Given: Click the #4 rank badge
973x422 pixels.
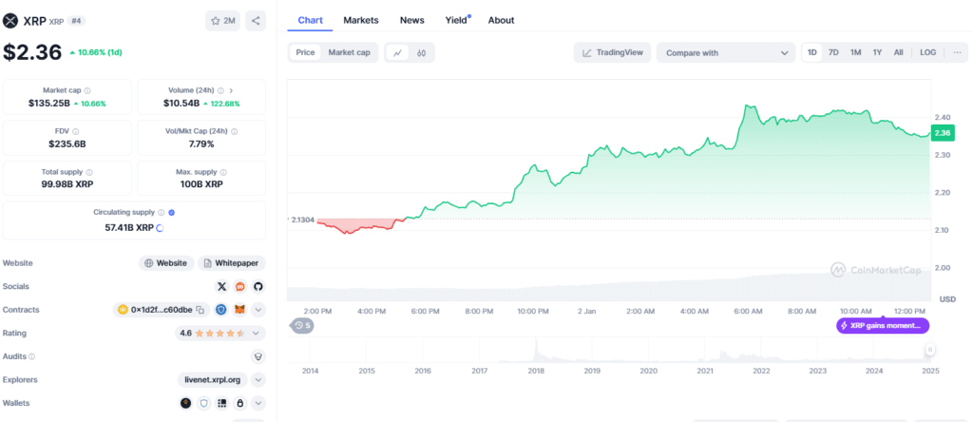Looking at the screenshot, I should [76, 21].
